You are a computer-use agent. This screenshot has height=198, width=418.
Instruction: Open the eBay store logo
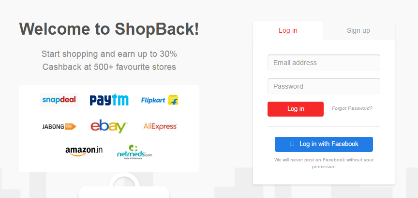[109, 126]
